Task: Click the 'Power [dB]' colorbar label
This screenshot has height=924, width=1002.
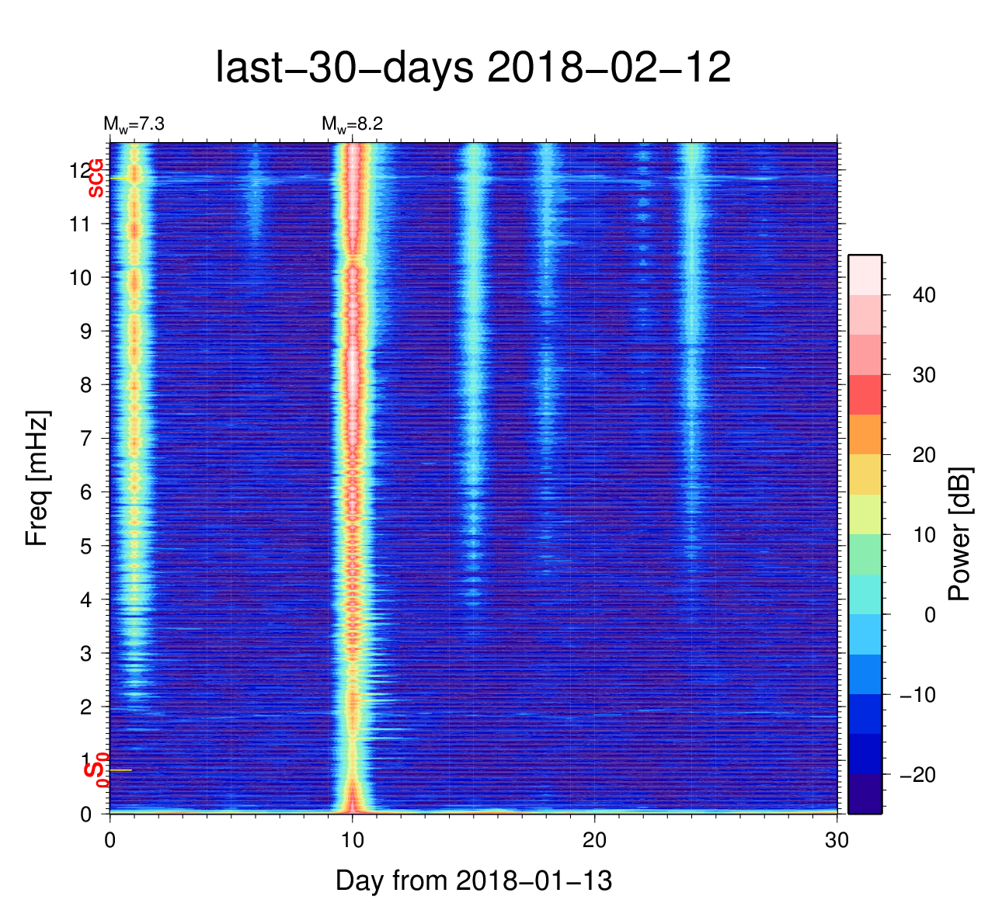Action: coord(960,534)
